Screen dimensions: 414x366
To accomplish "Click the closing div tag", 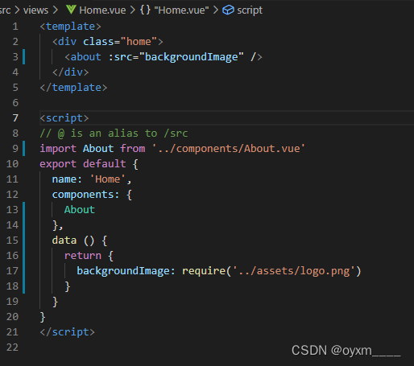I will (71, 72).
